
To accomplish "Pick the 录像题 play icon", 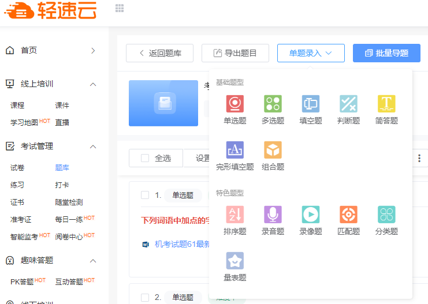I will [x=311, y=215].
